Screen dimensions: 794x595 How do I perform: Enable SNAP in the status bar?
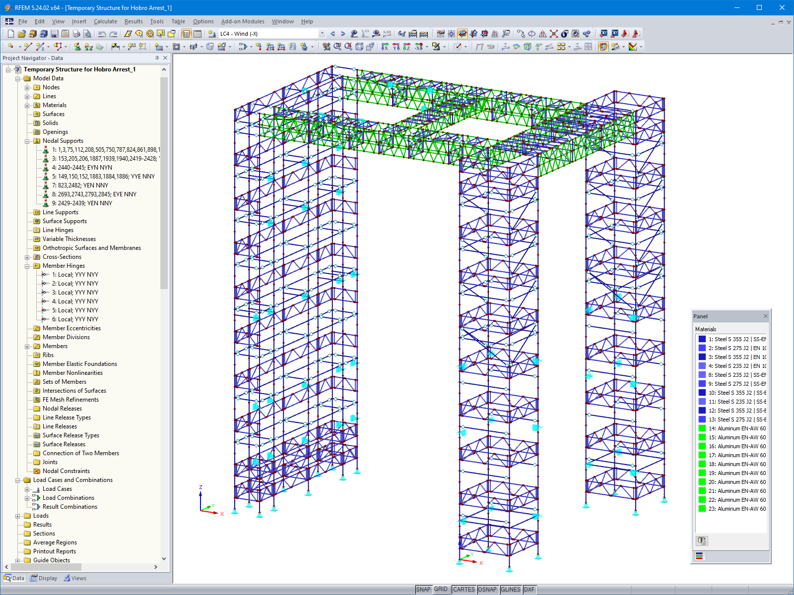425,590
